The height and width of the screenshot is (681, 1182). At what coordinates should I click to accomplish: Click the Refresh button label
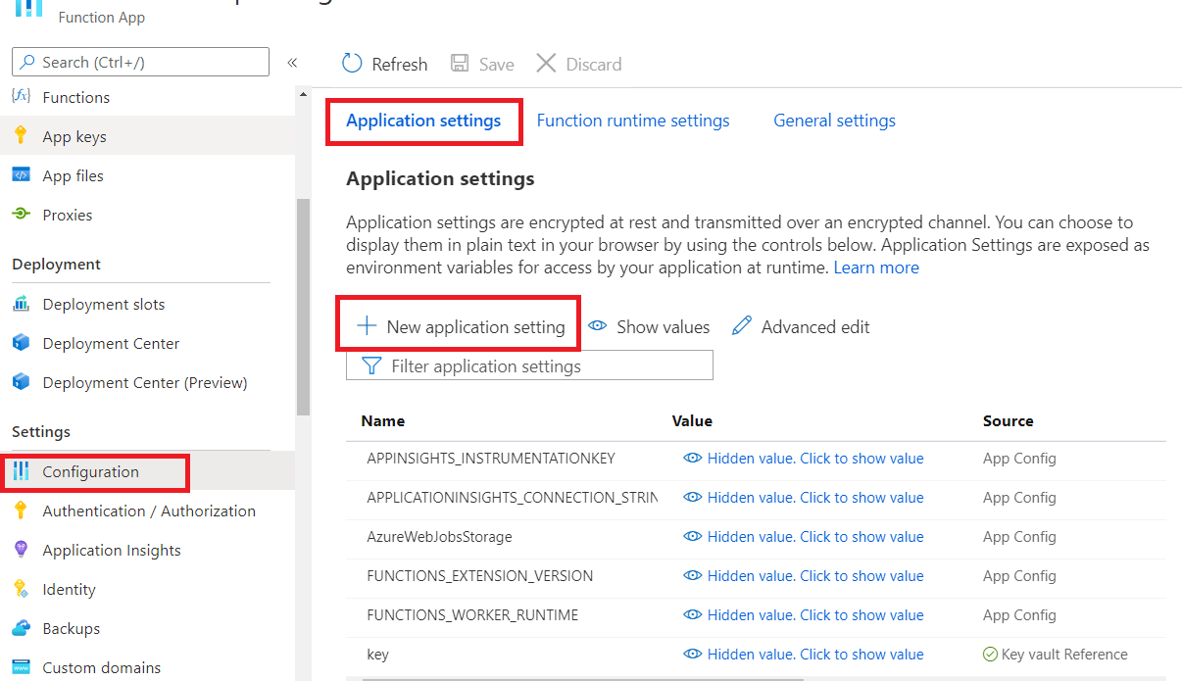pos(400,65)
